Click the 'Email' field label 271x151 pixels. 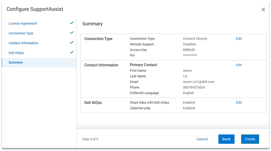point(134,82)
